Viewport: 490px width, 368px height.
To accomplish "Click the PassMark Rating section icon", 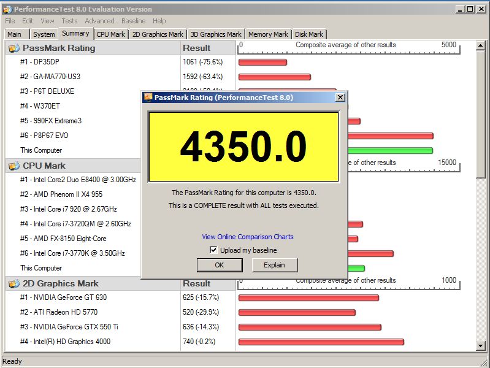I will [13, 48].
